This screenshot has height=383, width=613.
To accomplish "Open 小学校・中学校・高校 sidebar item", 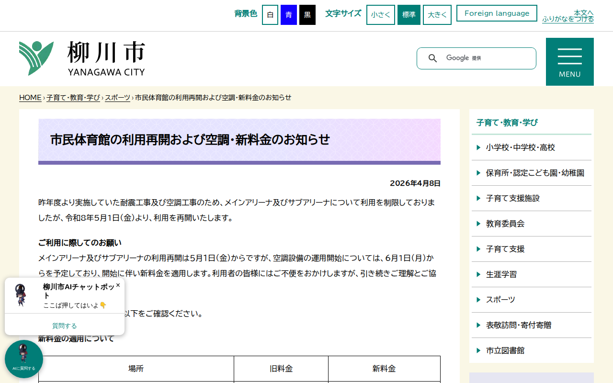I will [x=532, y=147].
